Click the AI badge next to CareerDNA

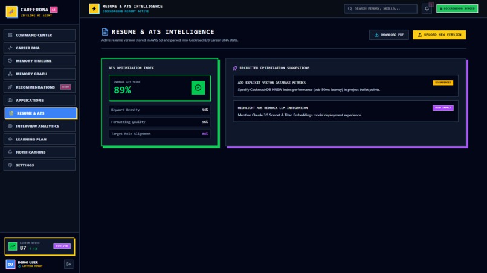tap(54, 10)
